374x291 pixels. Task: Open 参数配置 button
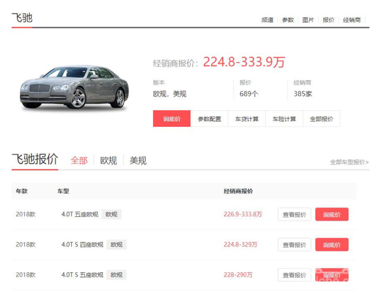tap(209, 119)
